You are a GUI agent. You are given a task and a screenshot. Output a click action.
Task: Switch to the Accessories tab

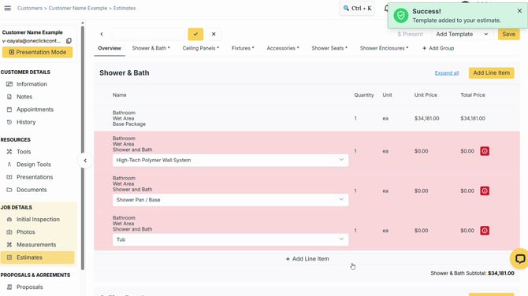[x=283, y=49]
